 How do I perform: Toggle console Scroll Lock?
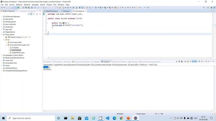point(188,62)
